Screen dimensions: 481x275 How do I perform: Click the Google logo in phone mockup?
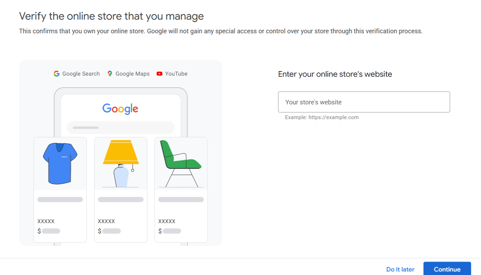point(121,109)
